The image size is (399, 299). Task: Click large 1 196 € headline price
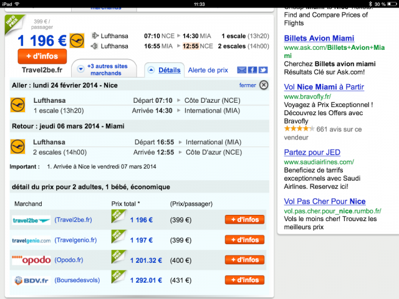42,40
